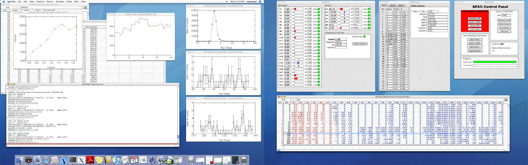The width and height of the screenshot is (528, 165).
Task: Click the h1 percent bar in Heinzingers
Action: pos(299,9)
